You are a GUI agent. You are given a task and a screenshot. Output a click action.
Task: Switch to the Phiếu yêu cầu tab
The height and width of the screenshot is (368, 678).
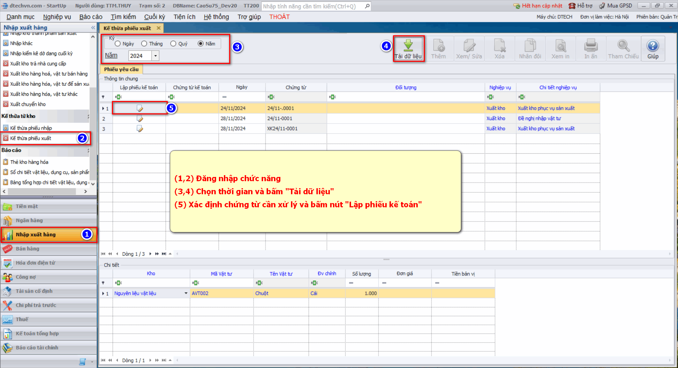[x=121, y=69]
